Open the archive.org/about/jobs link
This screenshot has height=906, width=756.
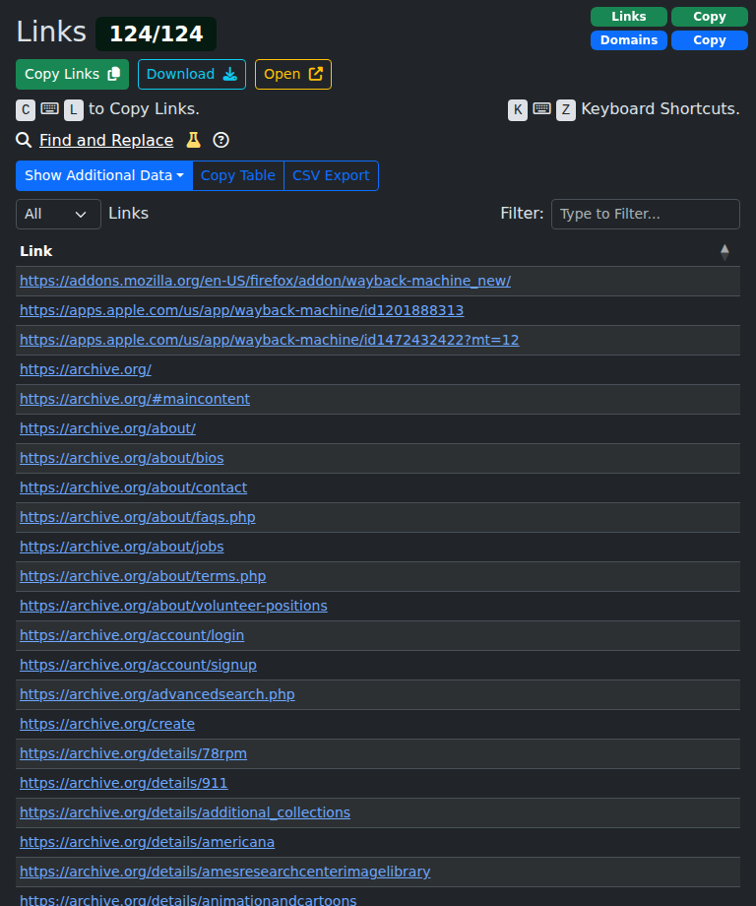[x=121, y=547]
